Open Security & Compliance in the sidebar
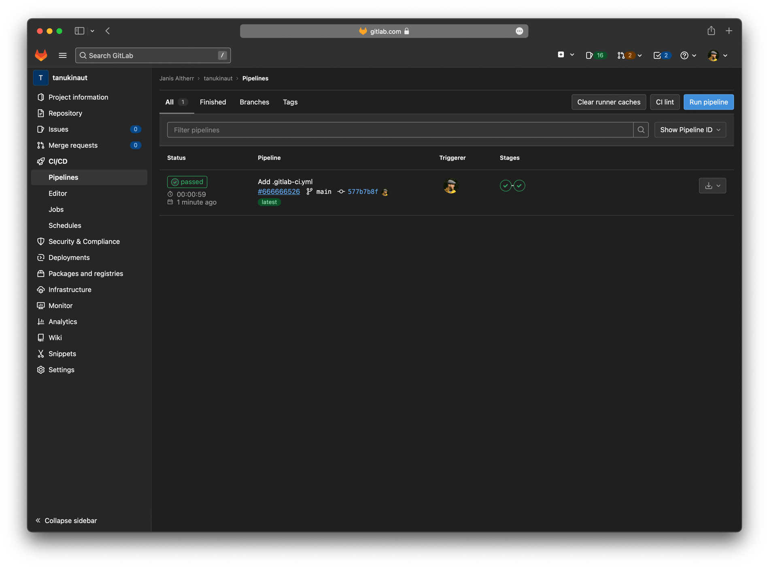Viewport: 769px width, 568px height. 84,241
